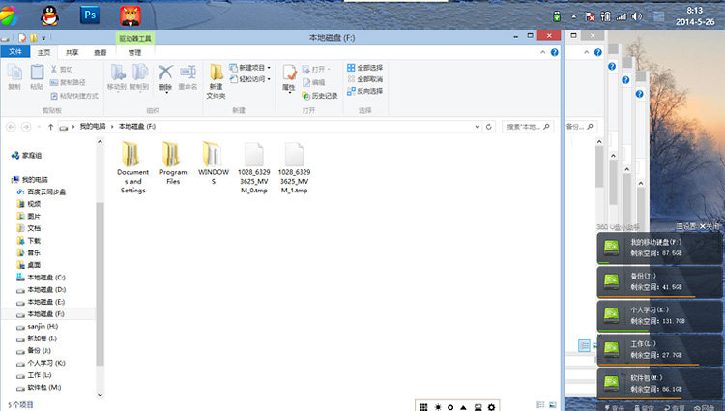
Task: Click the Edit (编辑) ribbon command
Action: [314, 82]
